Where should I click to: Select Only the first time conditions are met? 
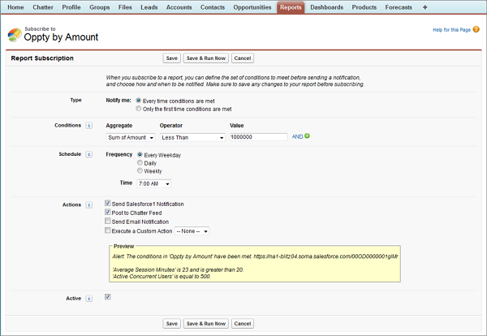(x=137, y=108)
